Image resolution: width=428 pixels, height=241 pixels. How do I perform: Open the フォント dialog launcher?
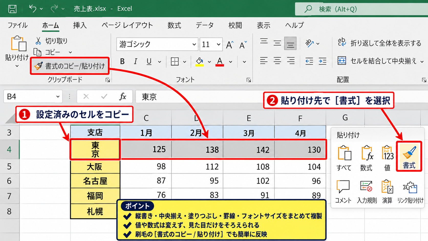249,80
